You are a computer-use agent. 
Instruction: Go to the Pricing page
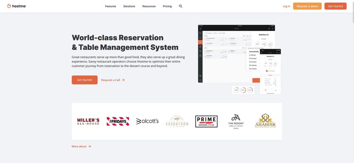pos(167,6)
